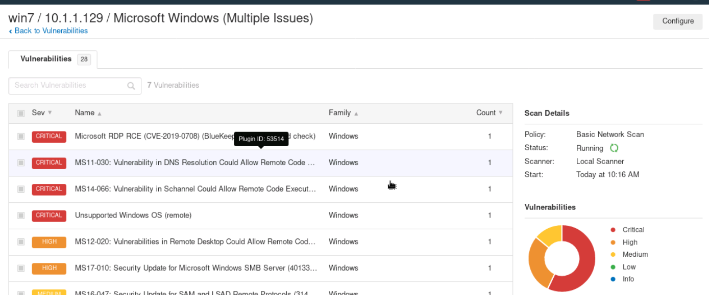Viewport: 709px width, 295px height.
Task: Click the Critical legend red dot
Action: 613,230
